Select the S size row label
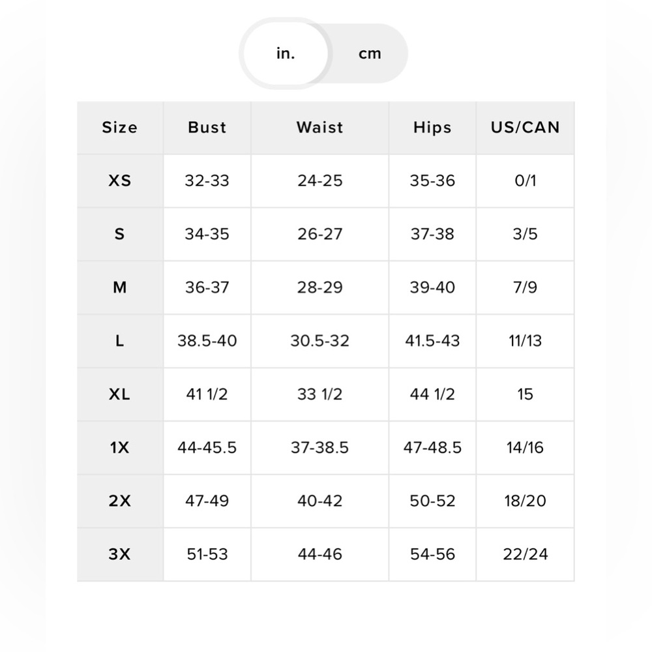The height and width of the screenshot is (652, 652). coord(120,234)
